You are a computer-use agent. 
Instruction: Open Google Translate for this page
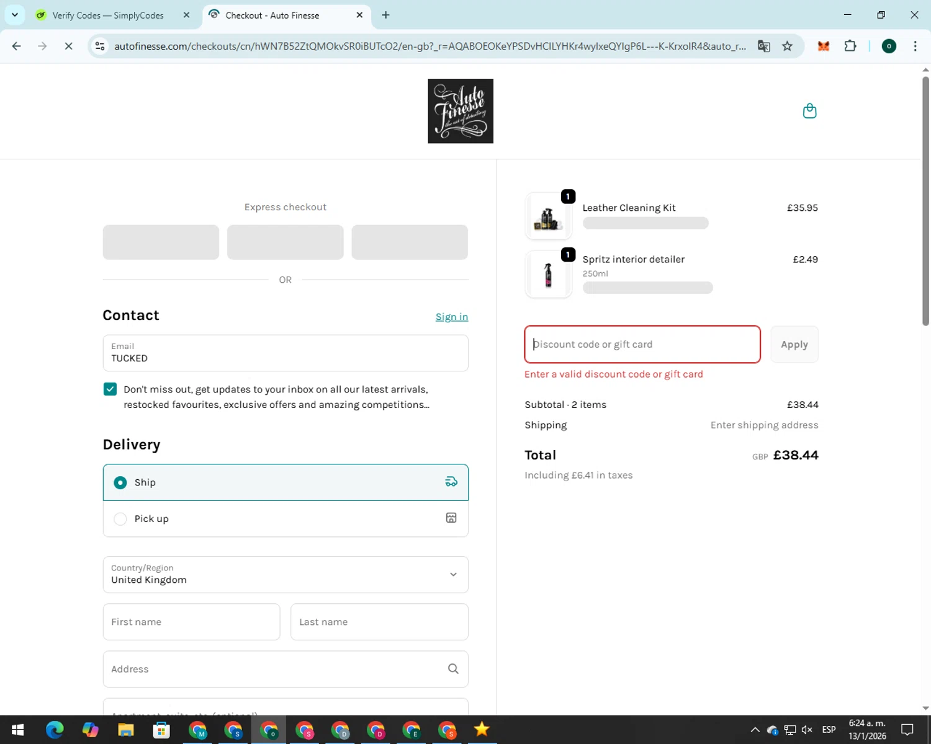pos(763,46)
